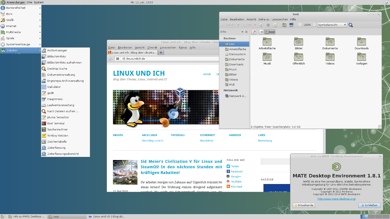Open Computer location via toolbar icon
Screen dimensions: 390x219
point(291,25)
